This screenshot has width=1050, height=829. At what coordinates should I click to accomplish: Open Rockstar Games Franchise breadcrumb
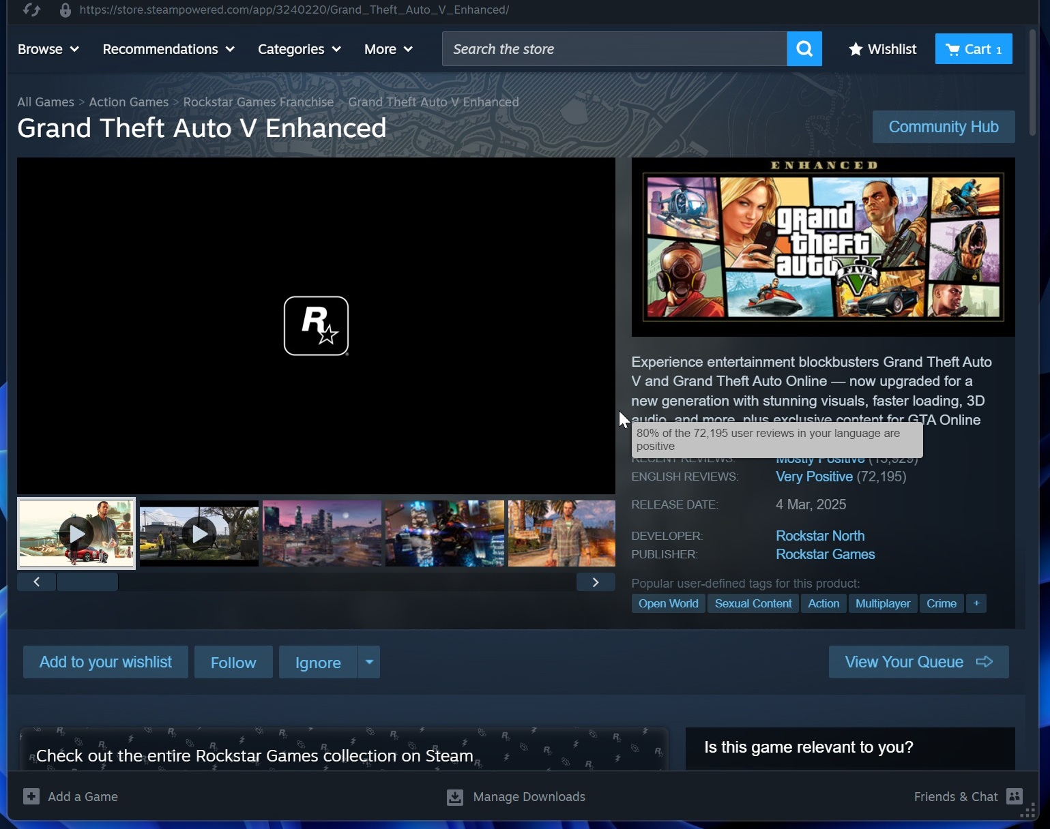pyautogui.click(x=258, y=102)
